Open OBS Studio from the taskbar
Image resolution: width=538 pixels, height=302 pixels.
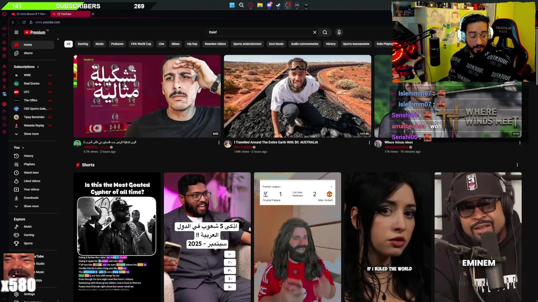[x=287, y=5]
